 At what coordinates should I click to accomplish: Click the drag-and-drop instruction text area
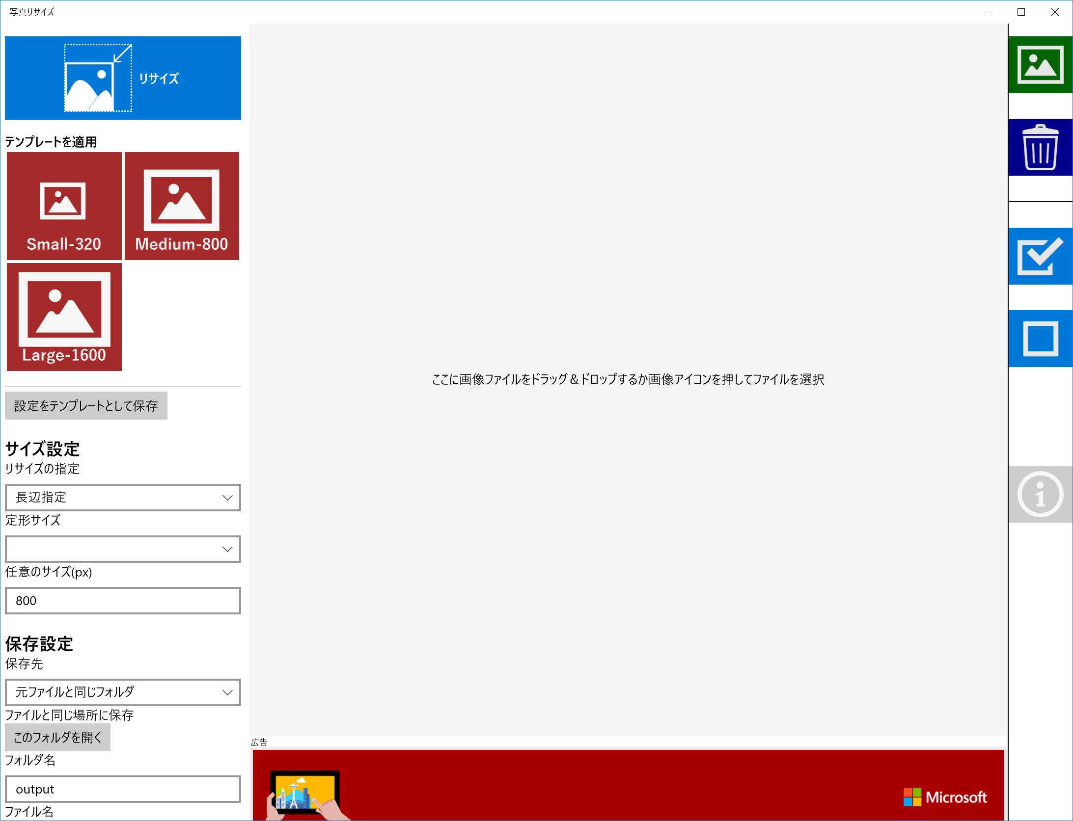click(628, 379)
